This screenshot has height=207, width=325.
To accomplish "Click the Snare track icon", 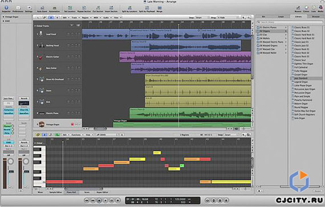I will tap(42, 90).
